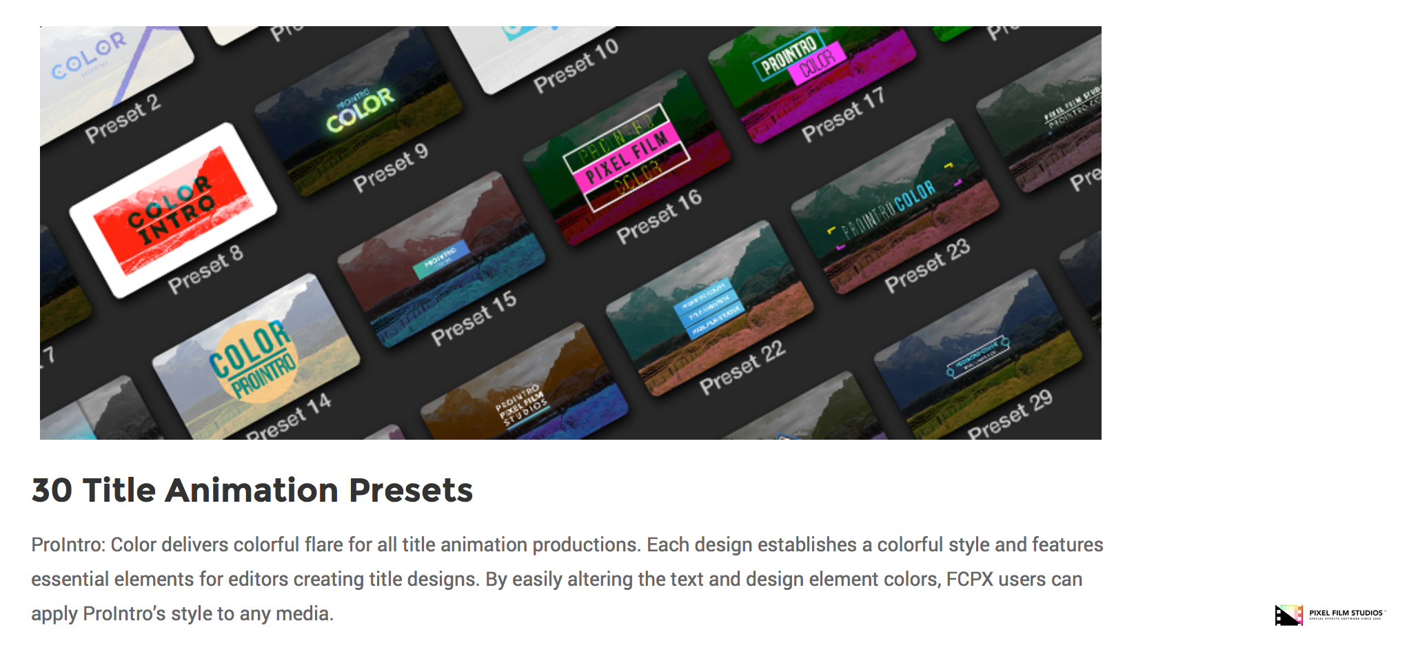
Task: Click the paragraph line starting "essential elements for editors"
Action: point(557,580)
